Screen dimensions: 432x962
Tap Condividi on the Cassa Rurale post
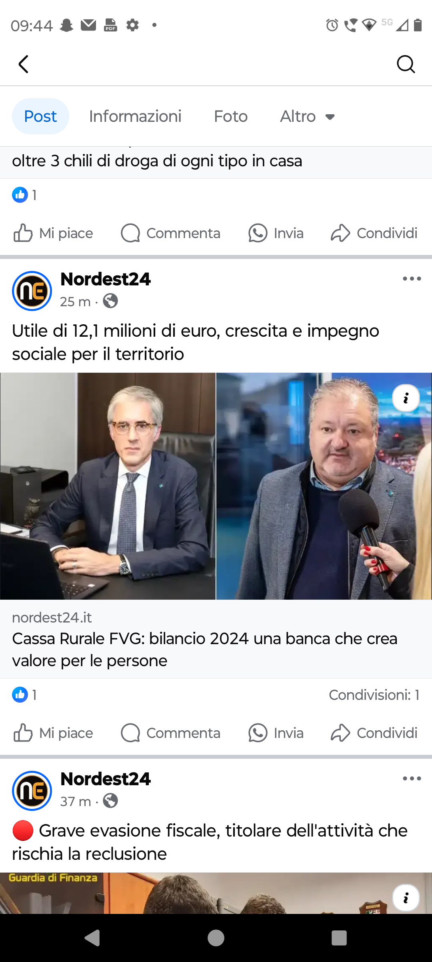[374, 733]
